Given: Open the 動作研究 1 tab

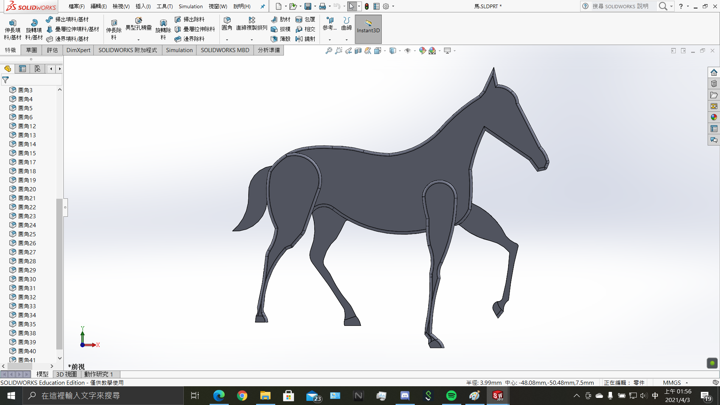Looking at the screenshot, I should click(98, 374).
